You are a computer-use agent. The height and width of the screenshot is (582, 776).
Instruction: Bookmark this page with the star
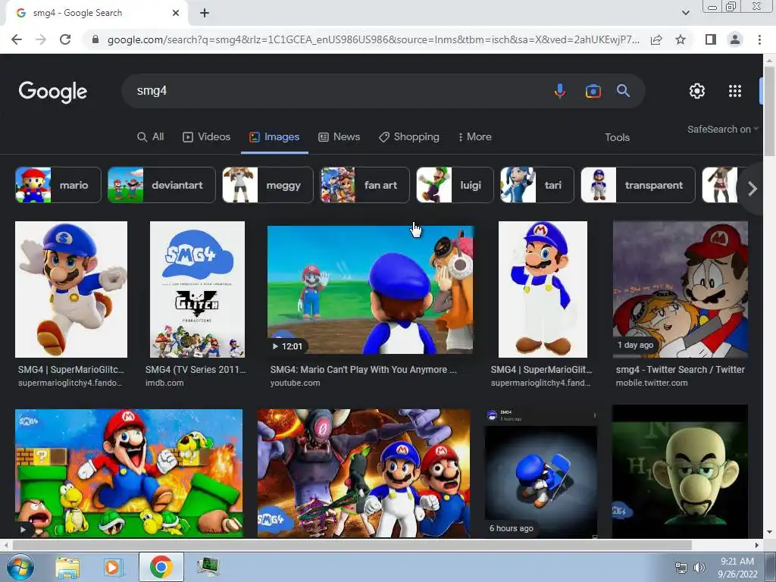pyautogui.click(x=681, y=39)
